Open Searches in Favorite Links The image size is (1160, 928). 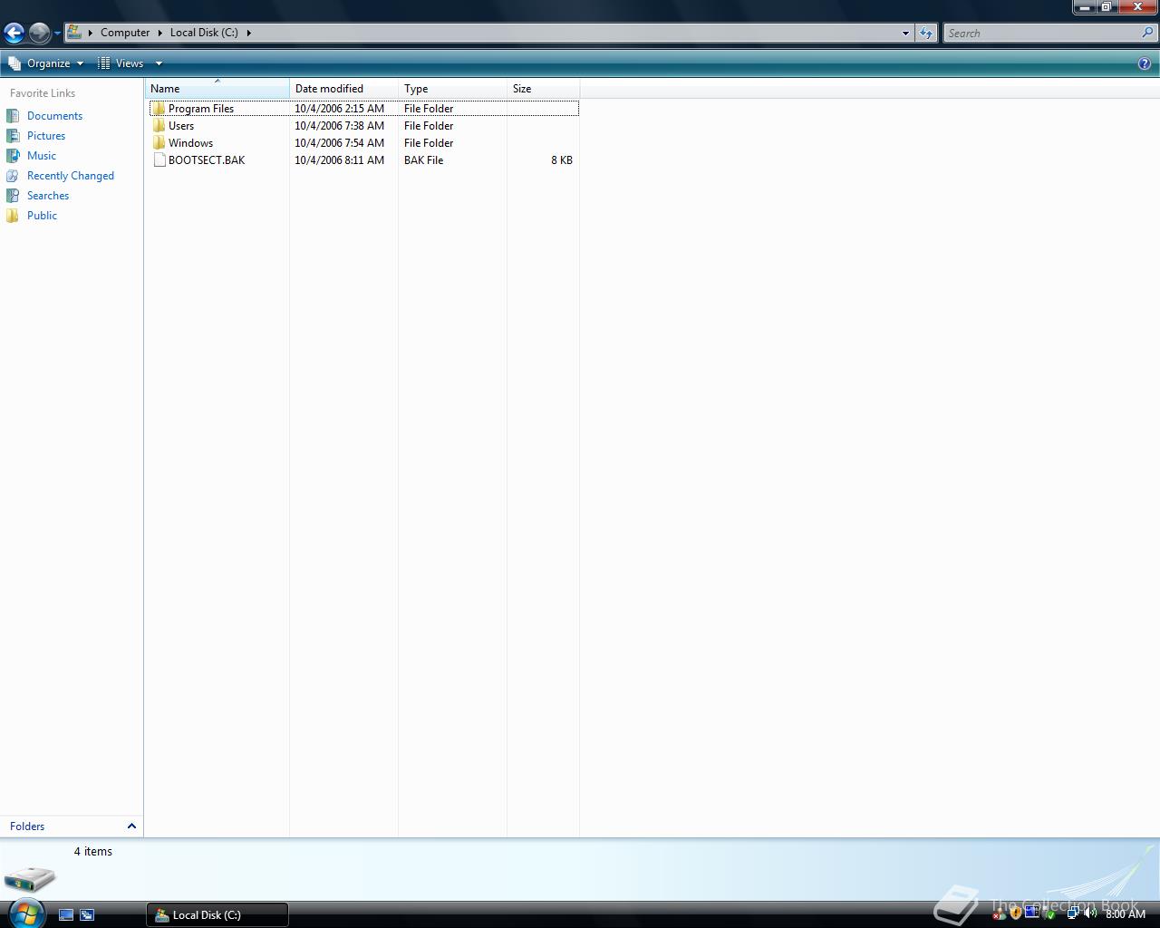pos(48,196)
